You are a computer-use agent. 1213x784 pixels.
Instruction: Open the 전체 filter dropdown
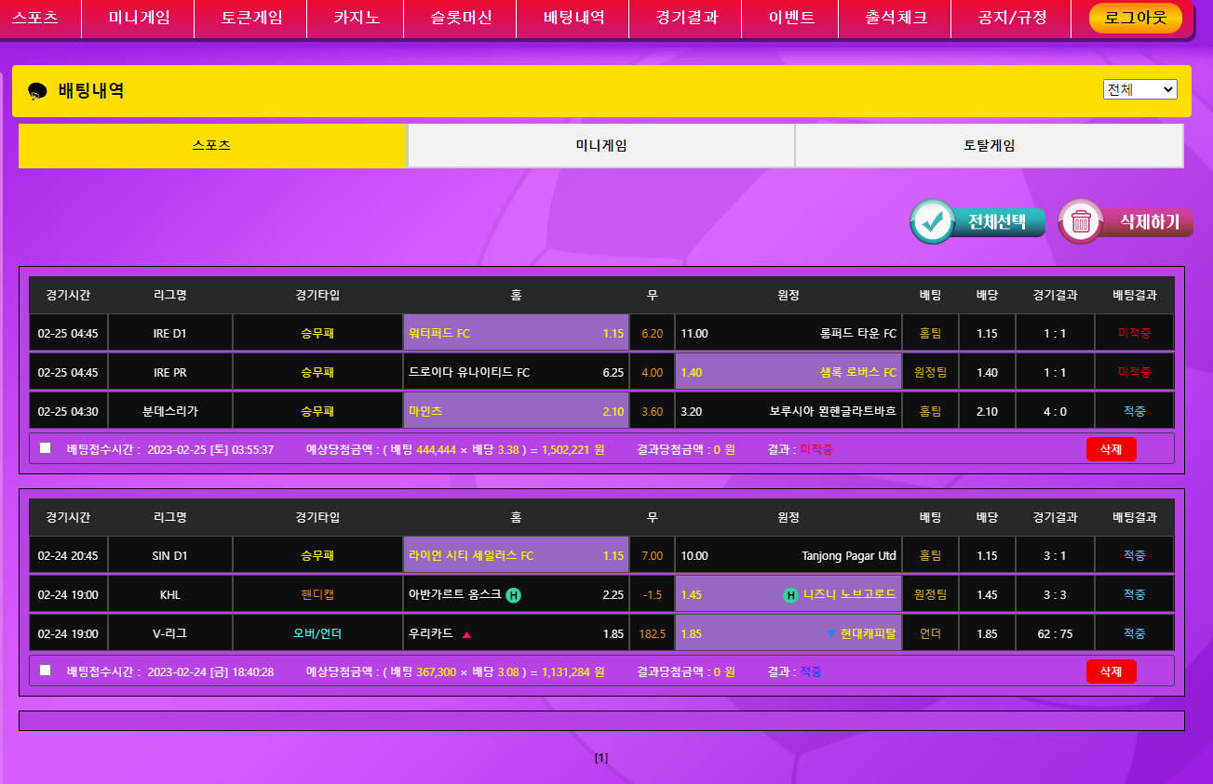(x=1139, y=89)
